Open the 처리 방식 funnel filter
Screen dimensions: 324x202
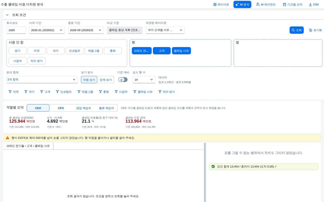[x=166, y=92]
